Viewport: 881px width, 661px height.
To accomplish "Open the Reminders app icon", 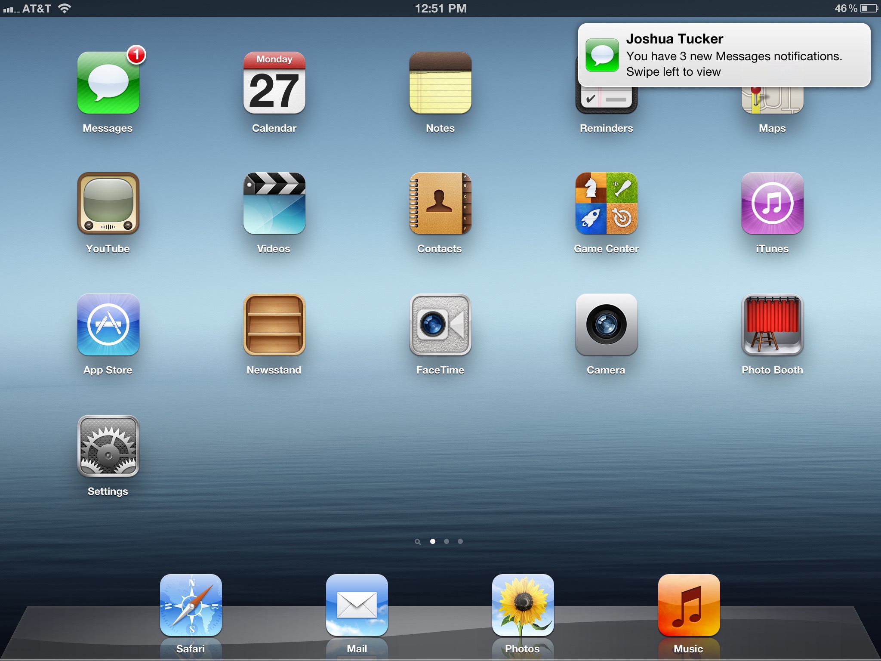I will coord(606,100).
